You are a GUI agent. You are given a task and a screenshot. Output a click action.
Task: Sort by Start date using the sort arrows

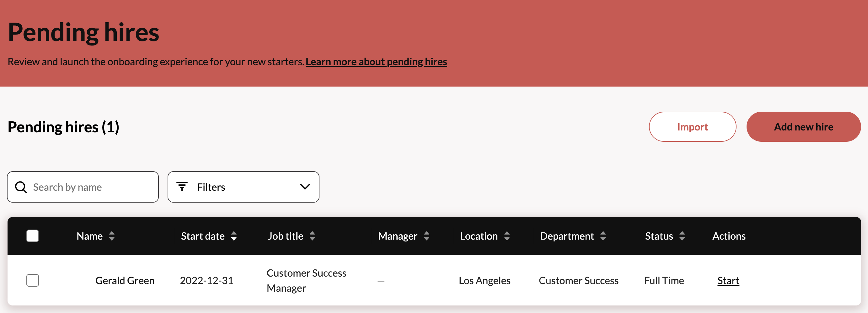pyautogui.click(x=233, y=236)
